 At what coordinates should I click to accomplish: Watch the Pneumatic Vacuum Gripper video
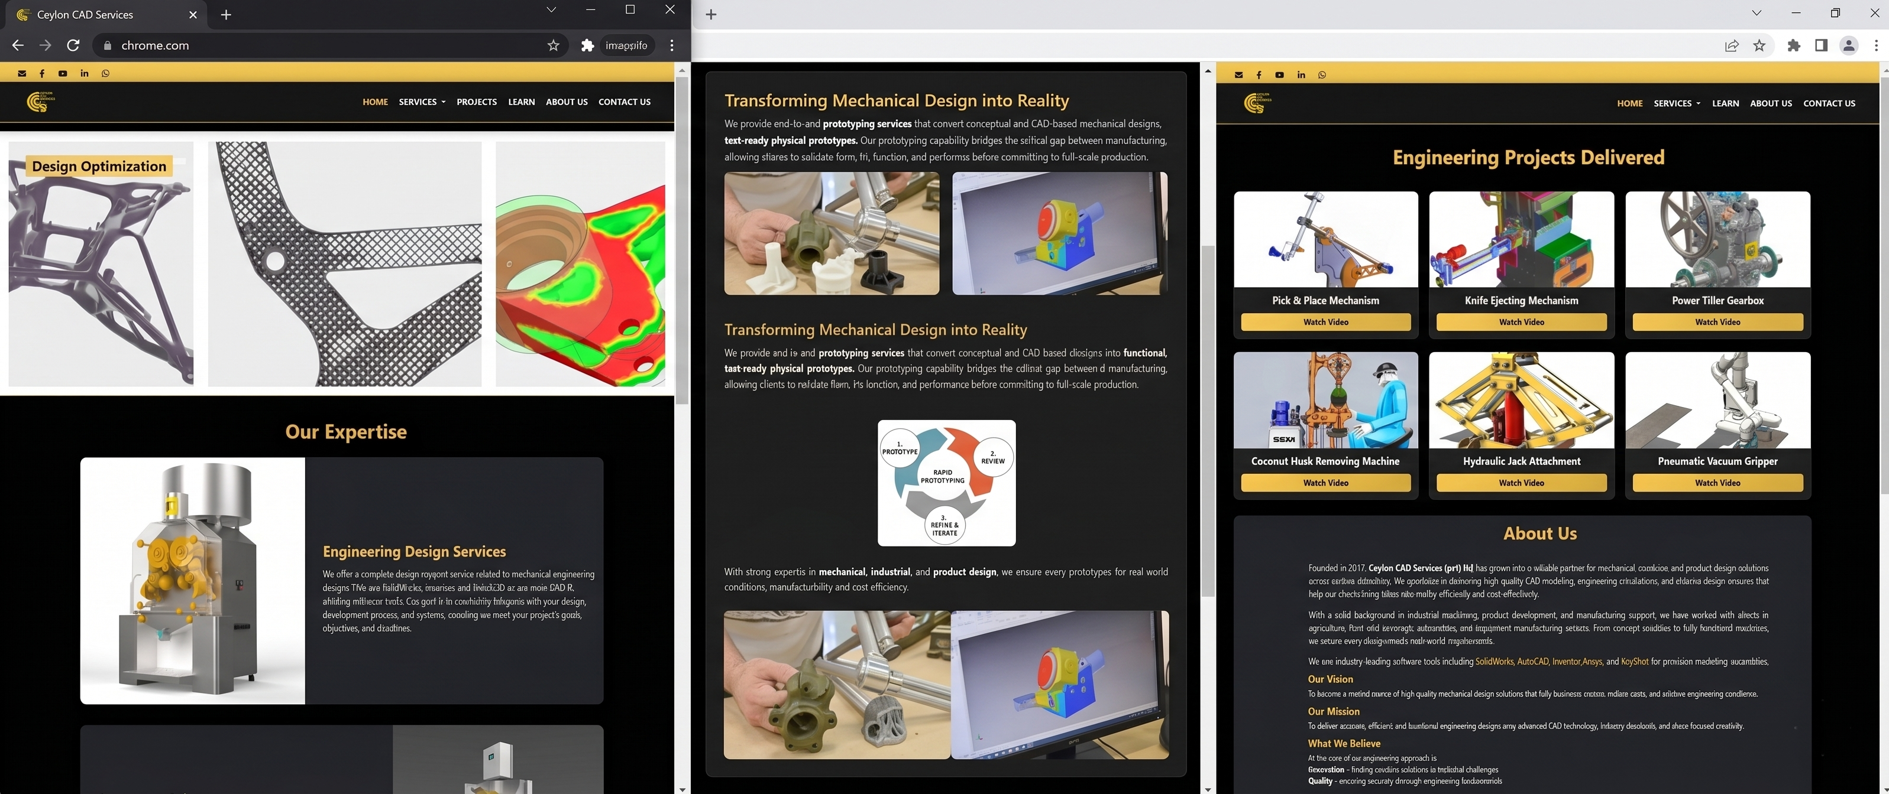1717,483
